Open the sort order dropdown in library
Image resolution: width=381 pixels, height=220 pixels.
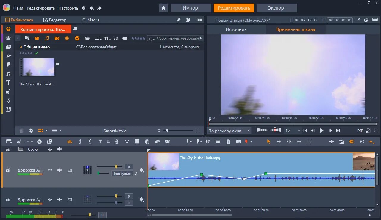(107, 38)
